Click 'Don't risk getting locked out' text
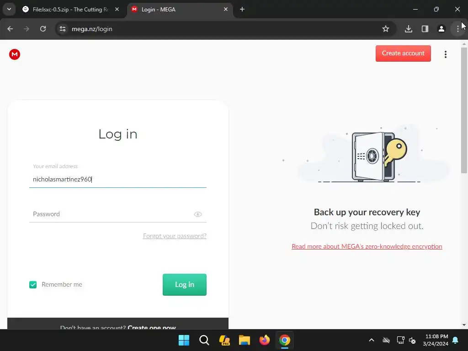This screenshot has width=468, height=351. pyautogui.click(x=367, y=226)
